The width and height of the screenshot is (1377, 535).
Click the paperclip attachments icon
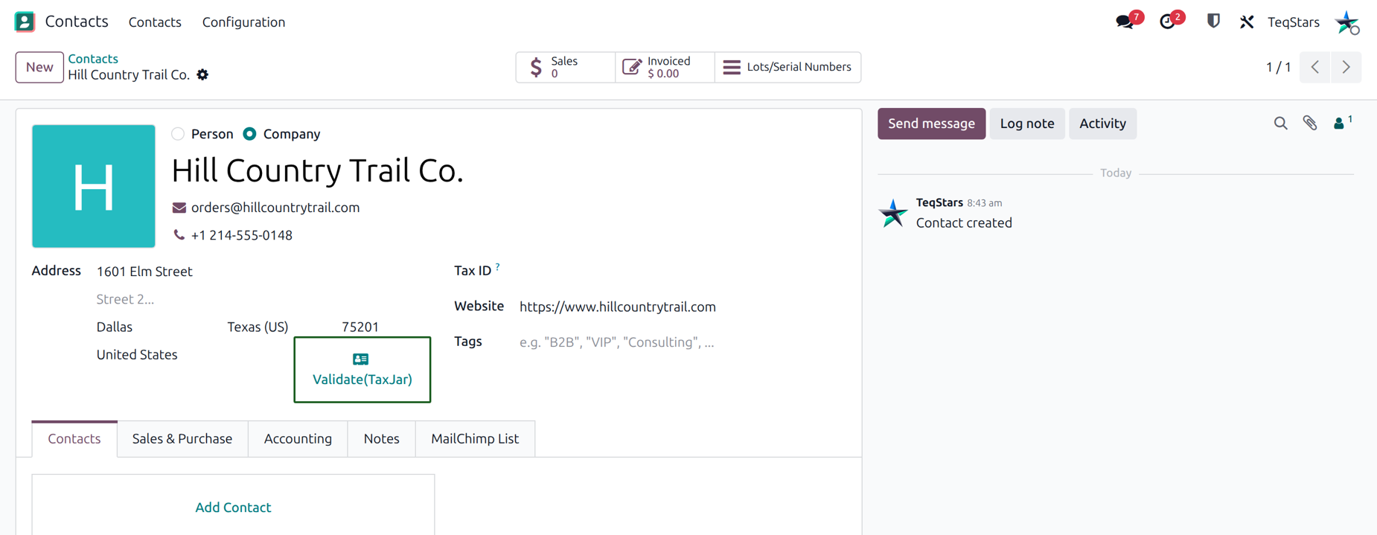click(1310, 124)
